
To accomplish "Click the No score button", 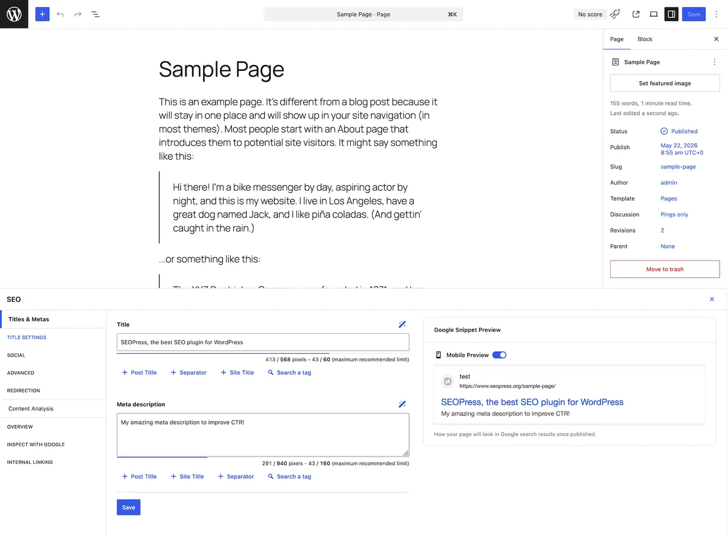I will tap(590, 14).
